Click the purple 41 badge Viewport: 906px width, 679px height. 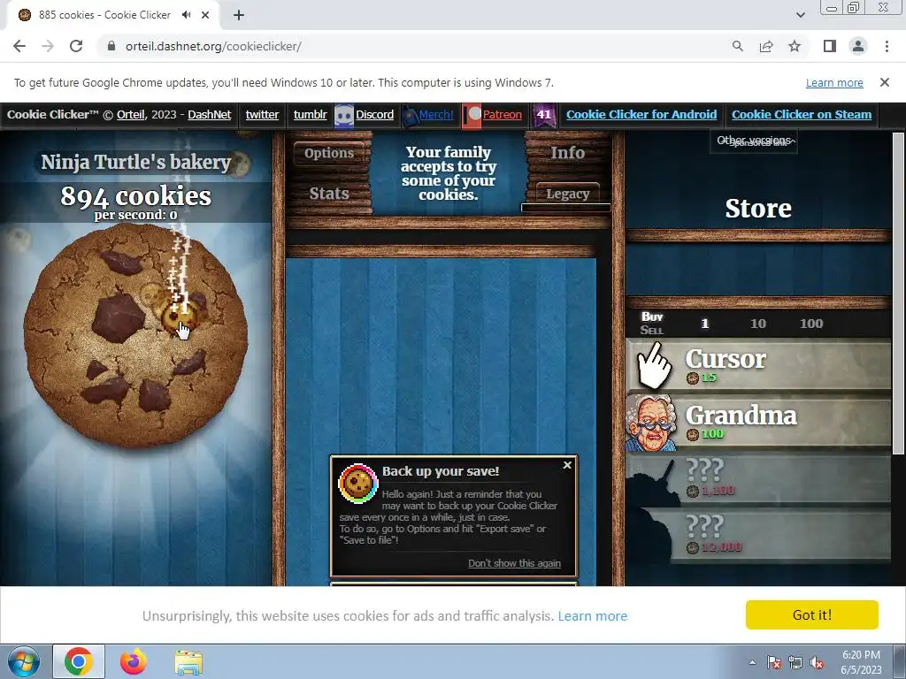pyautogui.click(x=544, y=115)
